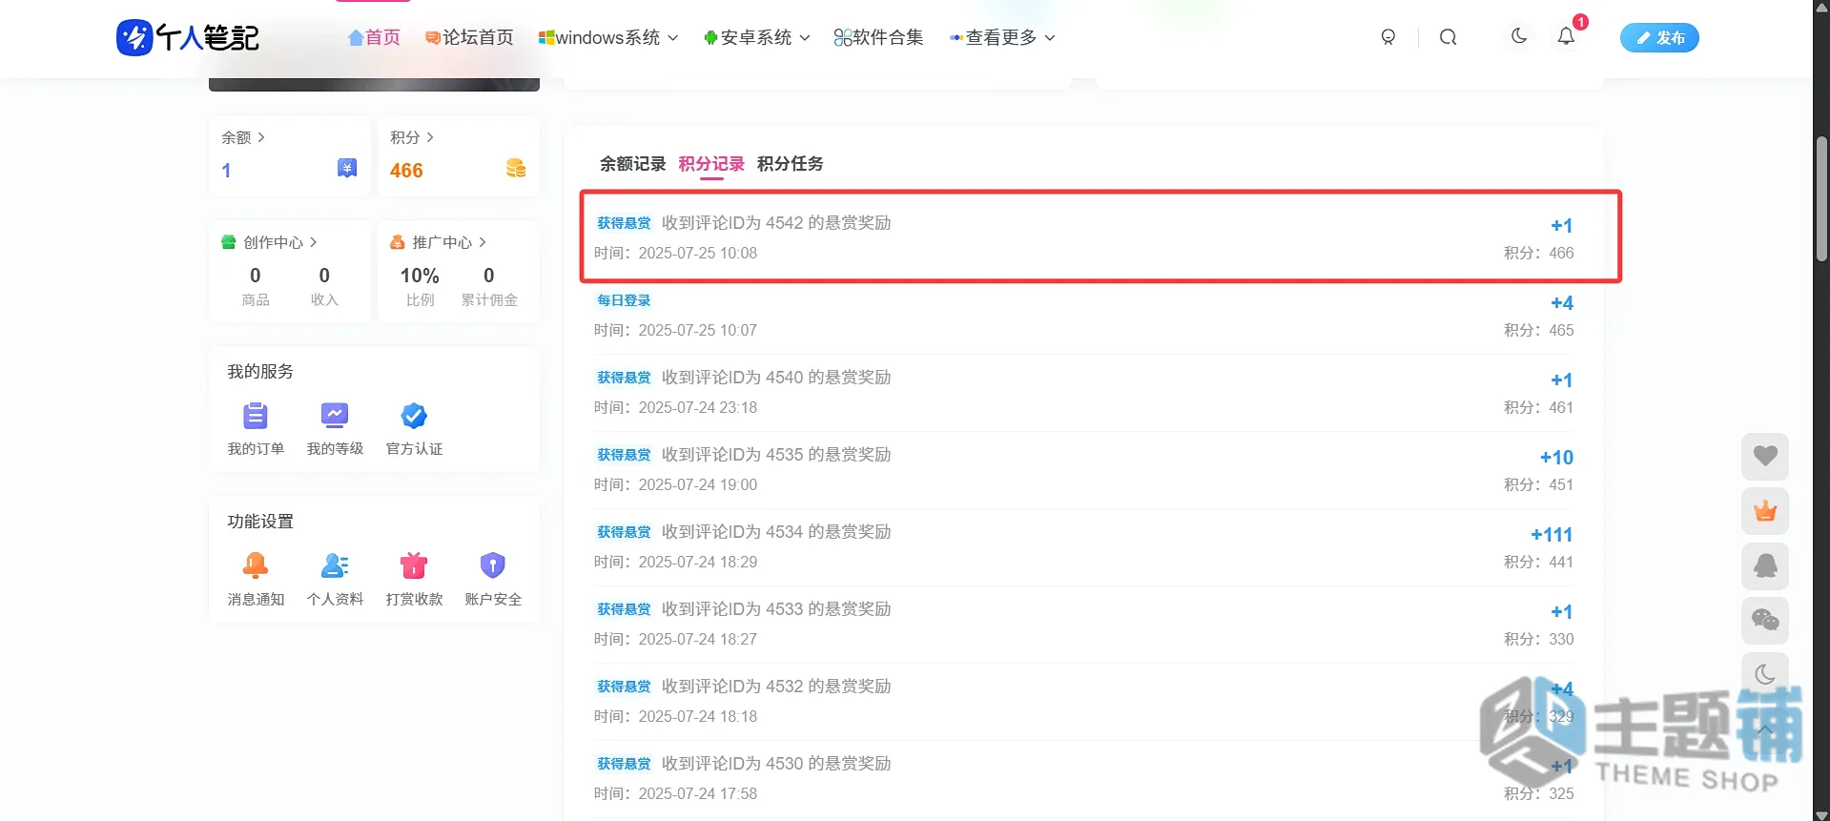Click the floating WeChat icon
Image resolution: width=1830 pixels, height=821 pixels.
tap(1765, 621)
